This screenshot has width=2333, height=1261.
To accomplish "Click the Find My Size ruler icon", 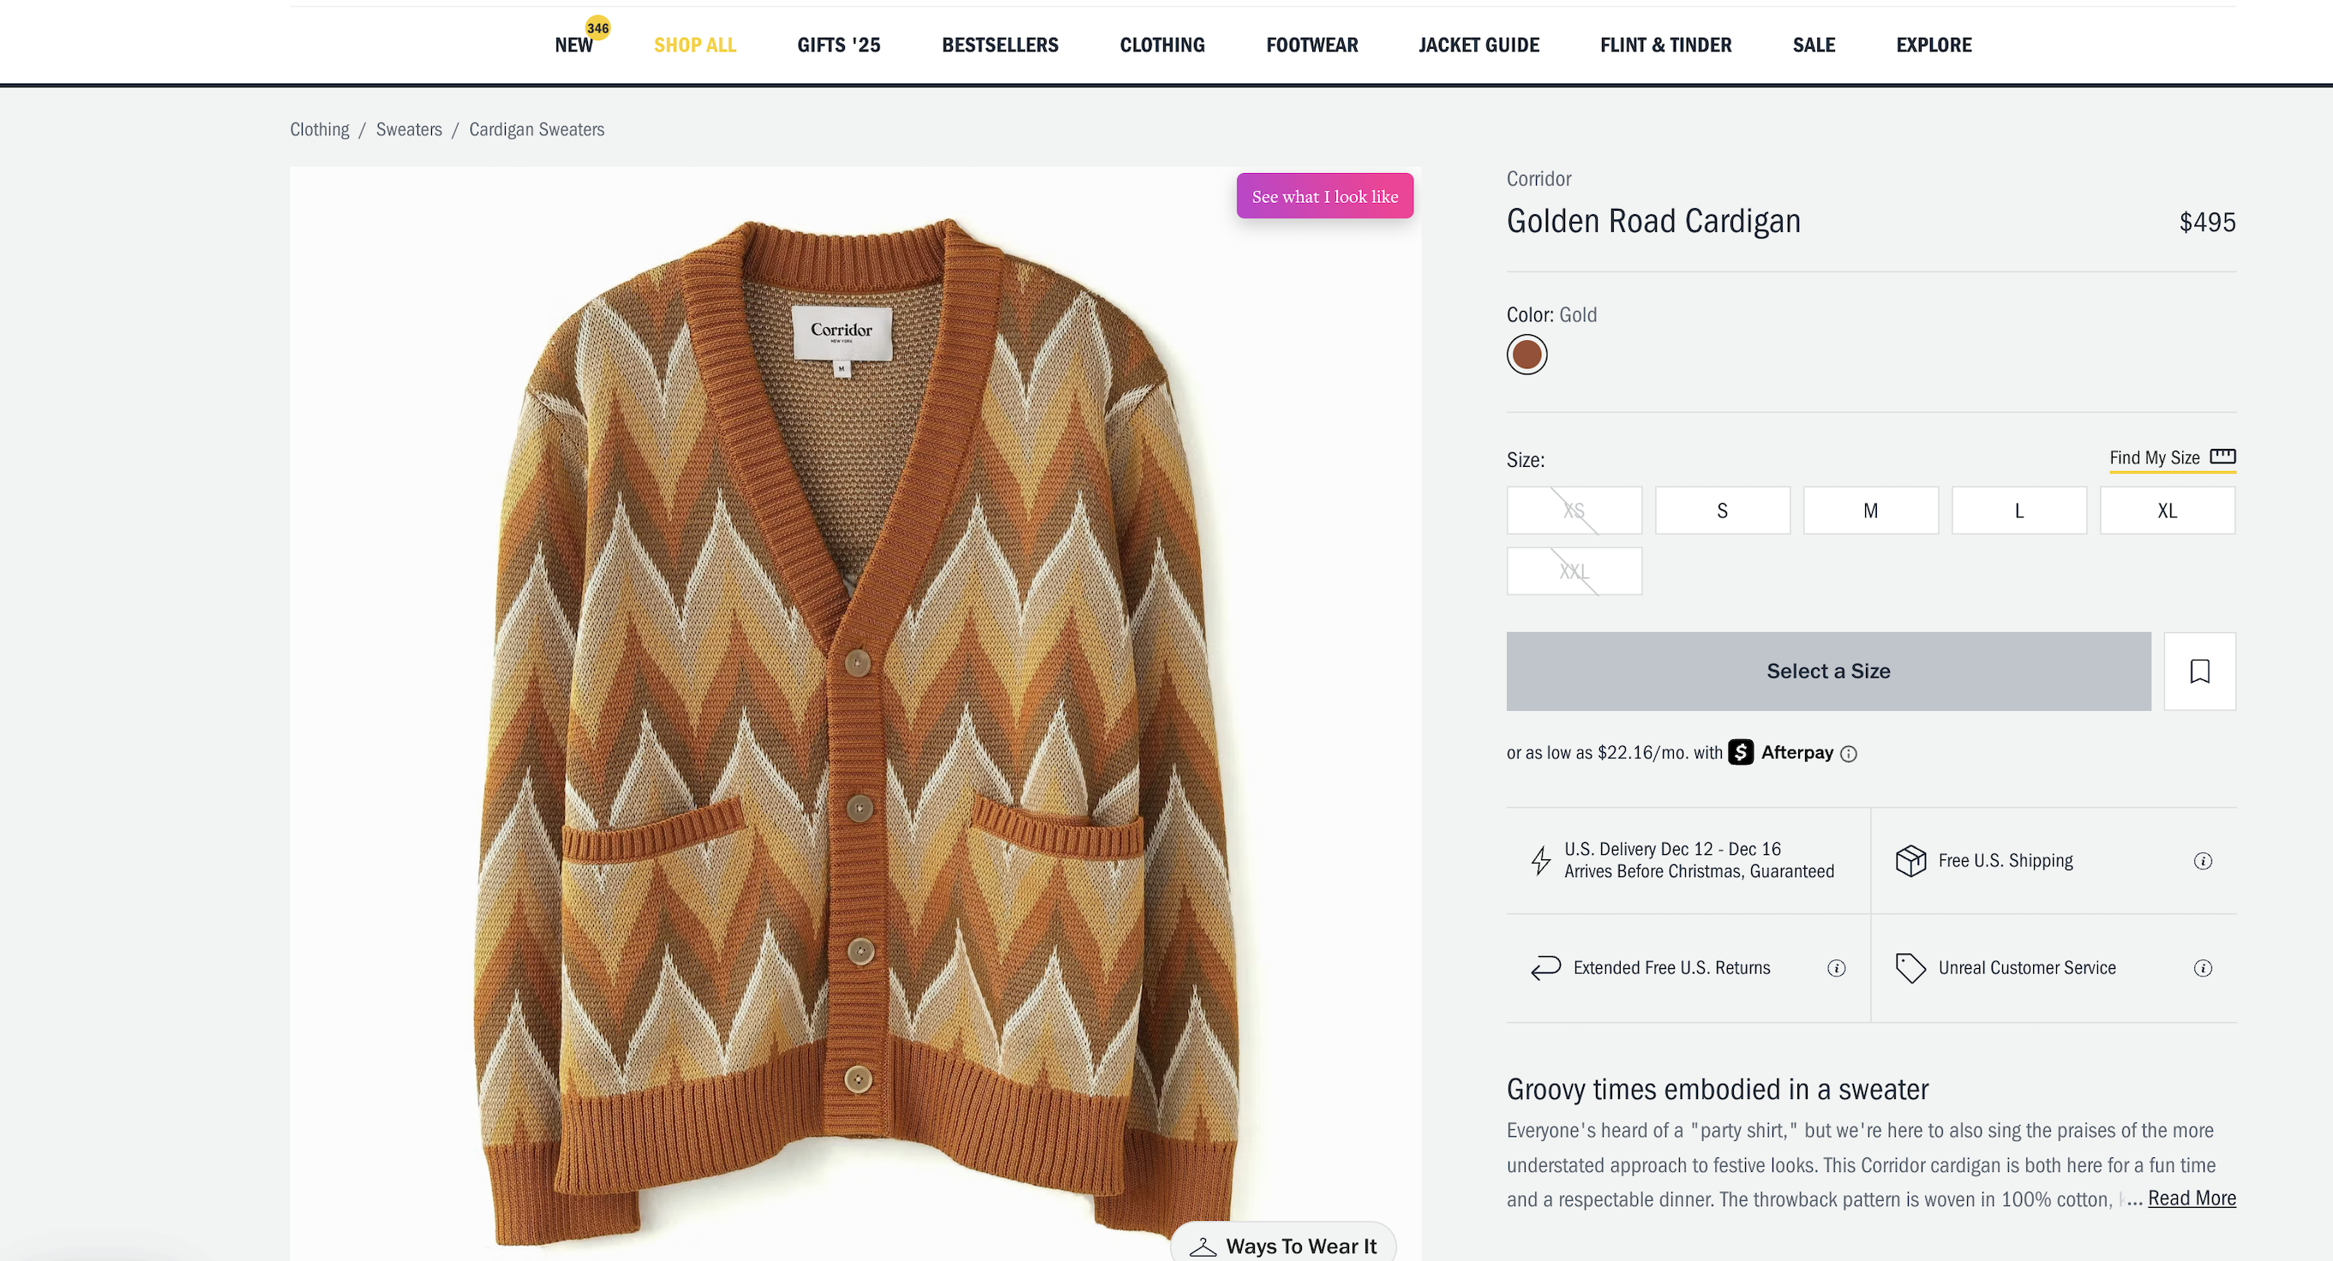I will point(2222,457).
